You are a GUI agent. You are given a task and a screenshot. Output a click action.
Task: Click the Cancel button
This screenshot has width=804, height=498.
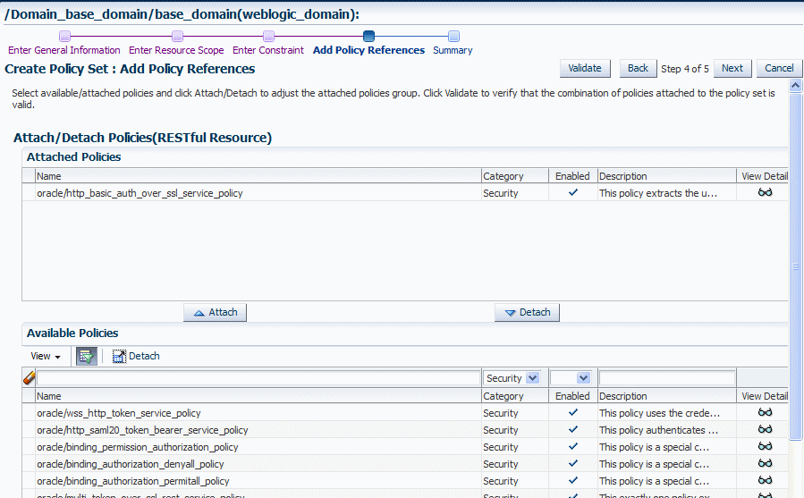click(x=779, y=68)
